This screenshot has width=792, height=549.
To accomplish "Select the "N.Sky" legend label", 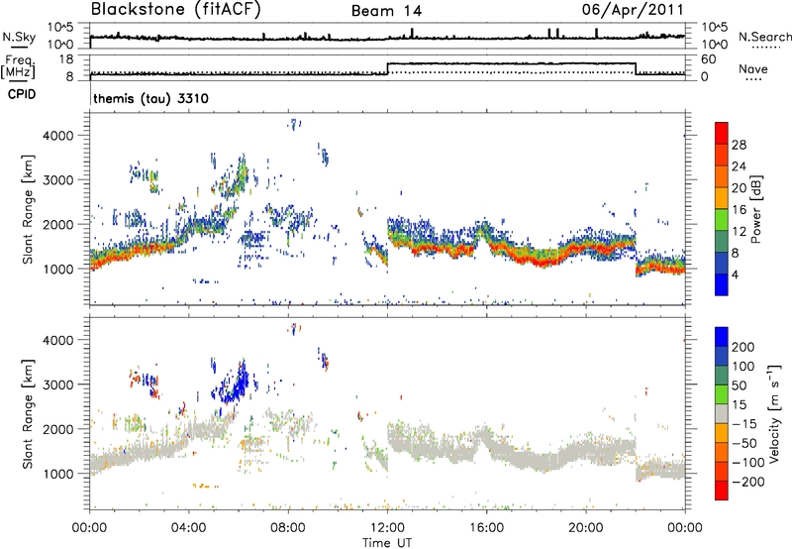I will click(19, 37).
